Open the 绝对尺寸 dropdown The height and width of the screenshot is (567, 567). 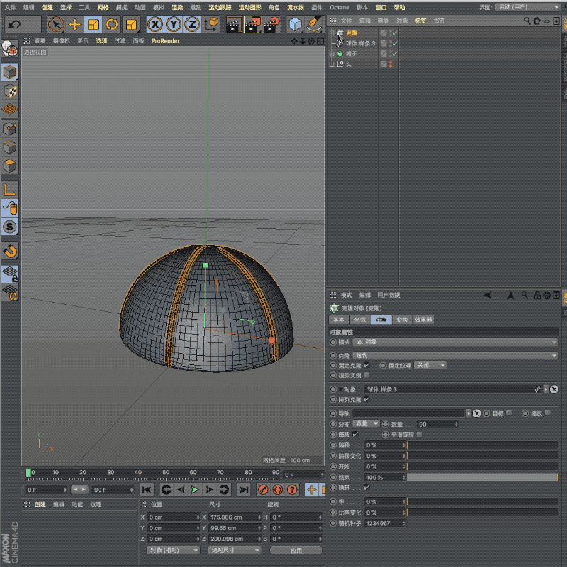[235, 551]
